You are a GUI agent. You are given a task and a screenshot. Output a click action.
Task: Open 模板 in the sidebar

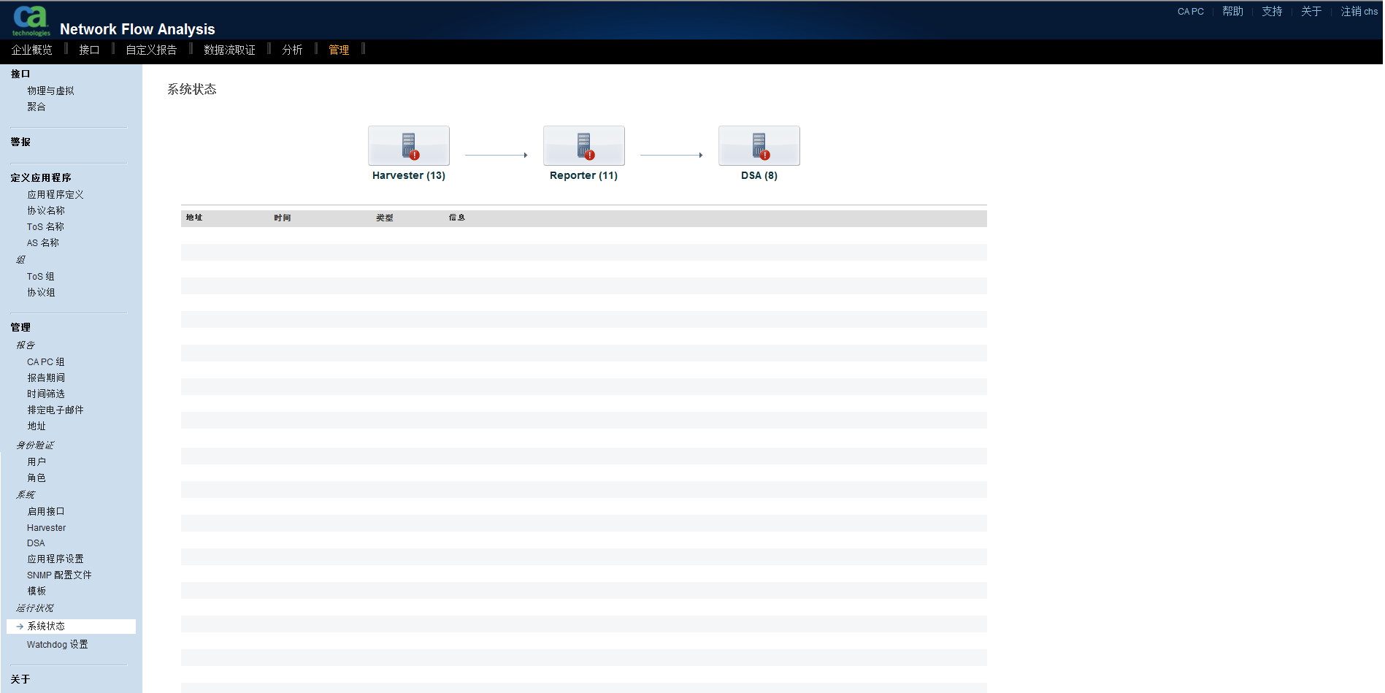click(x=37, y=591)
